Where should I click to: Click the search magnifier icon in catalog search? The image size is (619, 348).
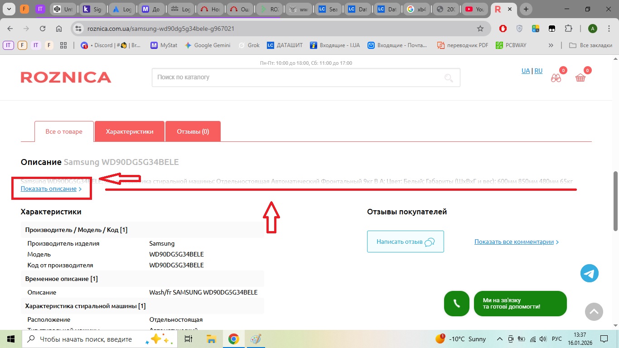click(x=449, y=78)
